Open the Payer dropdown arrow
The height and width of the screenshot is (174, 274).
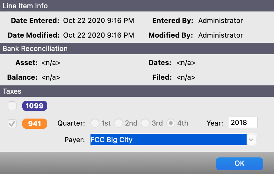(x=252, y=140)
